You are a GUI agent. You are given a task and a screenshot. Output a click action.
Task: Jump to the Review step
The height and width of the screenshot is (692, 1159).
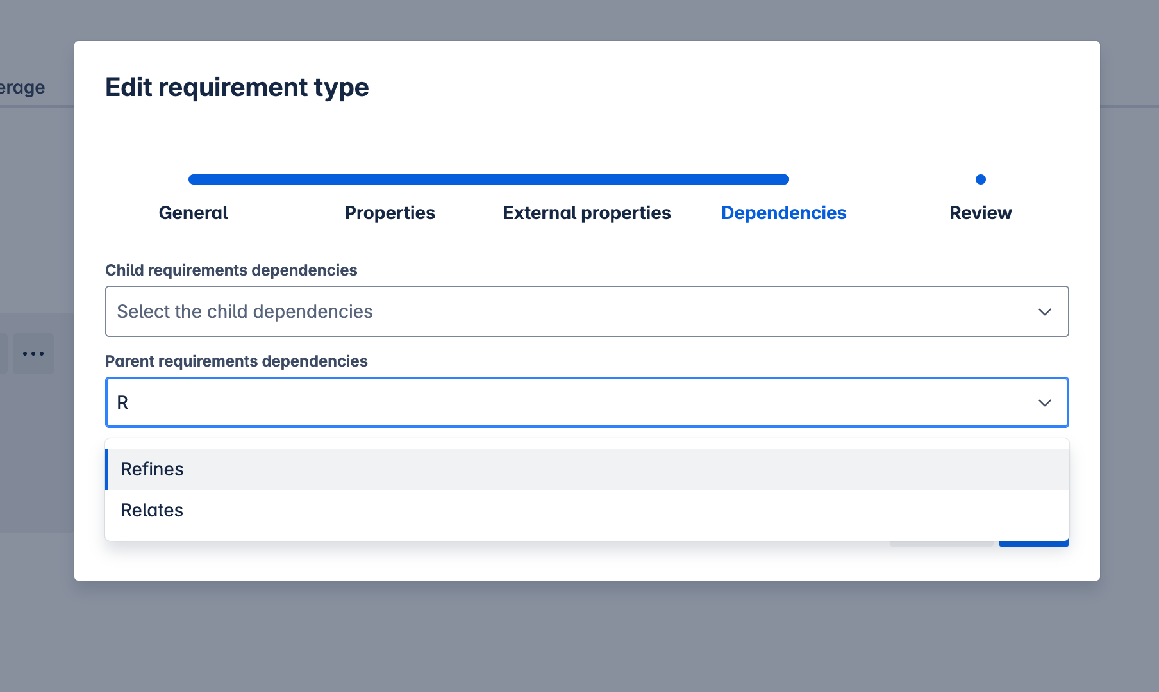point(980,213)
